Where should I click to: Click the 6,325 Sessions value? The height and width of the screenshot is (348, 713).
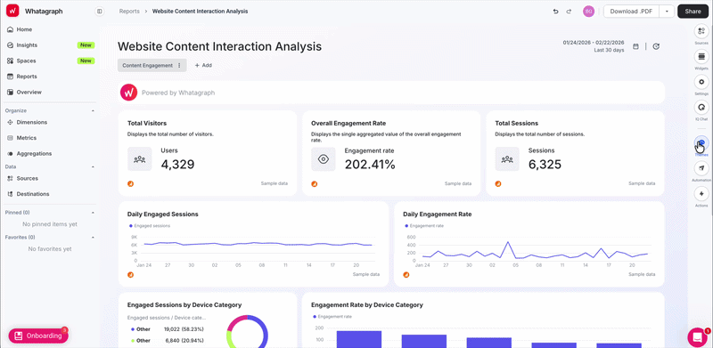pos(545,165)
